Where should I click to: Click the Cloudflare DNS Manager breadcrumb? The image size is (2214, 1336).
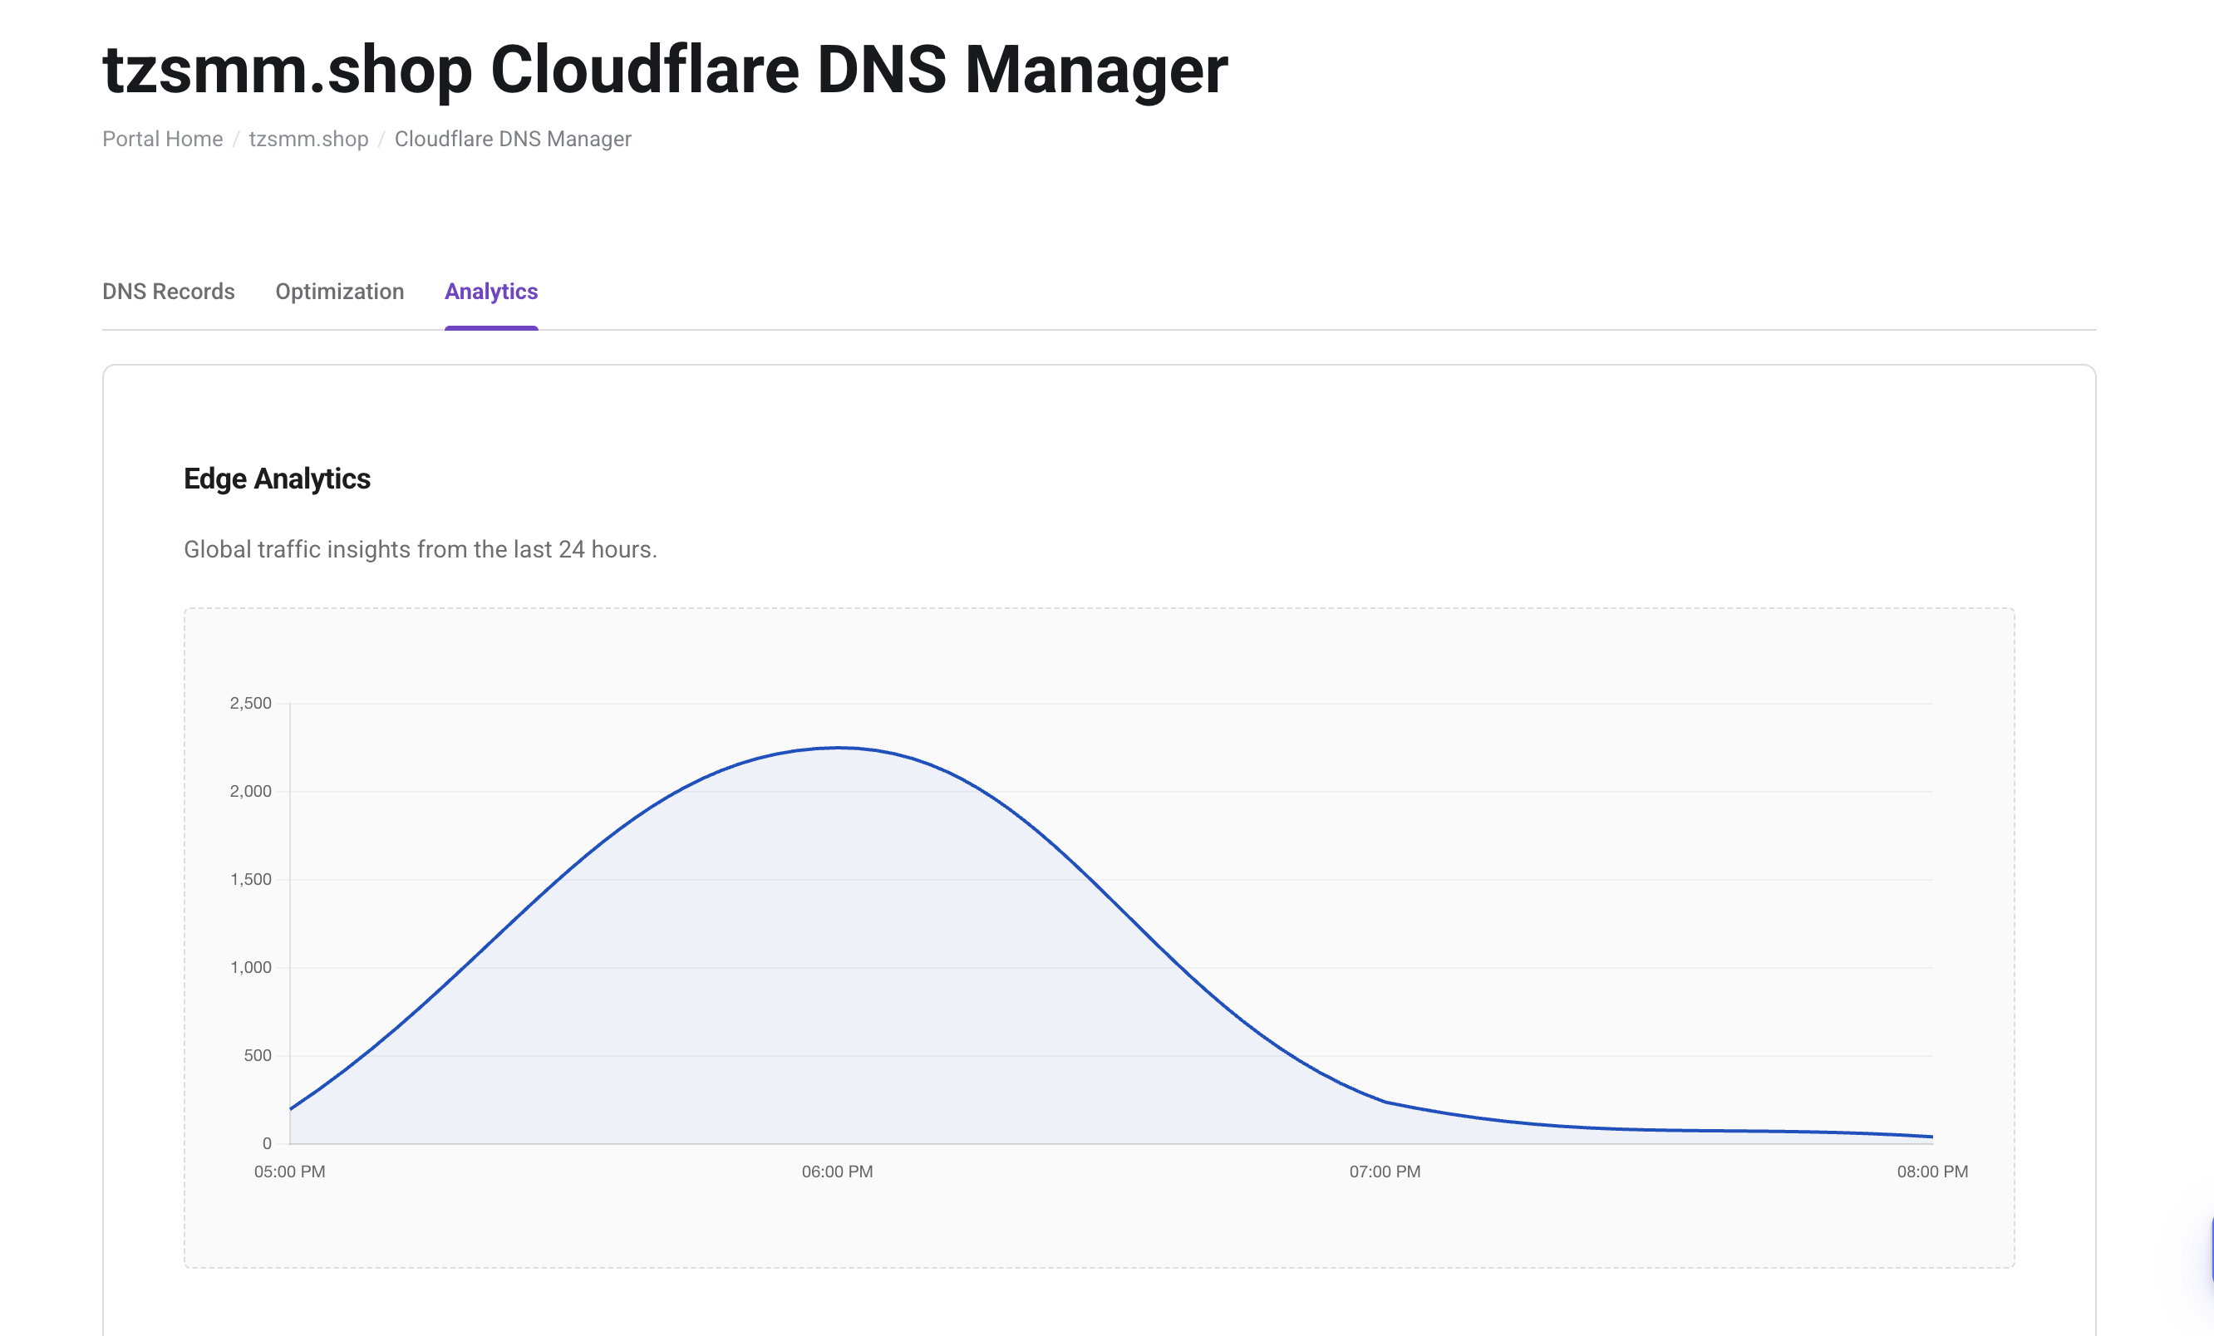coord(512,140)
